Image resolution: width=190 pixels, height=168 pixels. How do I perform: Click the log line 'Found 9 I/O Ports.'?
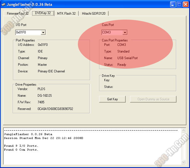point(21,146)
